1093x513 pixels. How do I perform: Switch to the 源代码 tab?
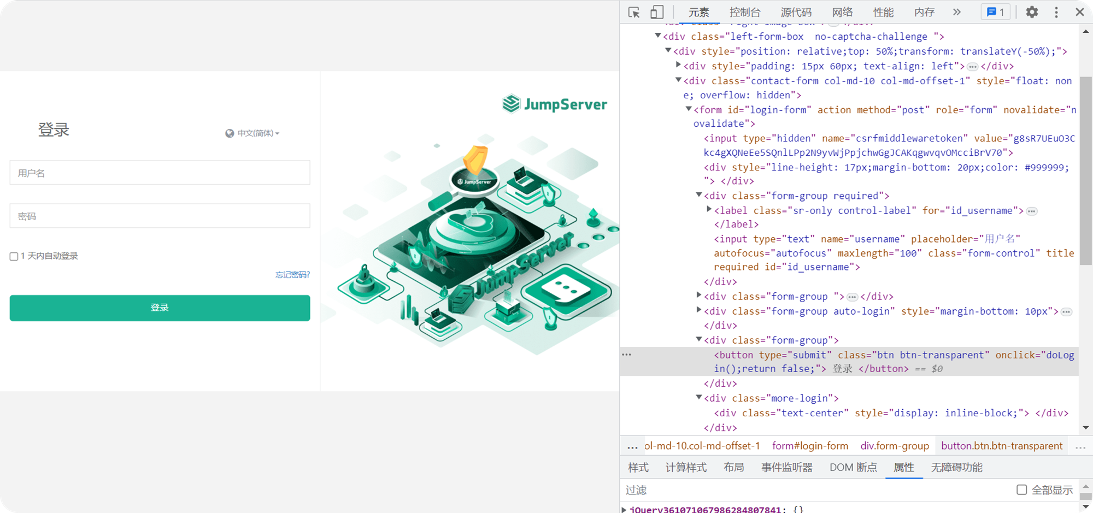click(x=796, y=12)
